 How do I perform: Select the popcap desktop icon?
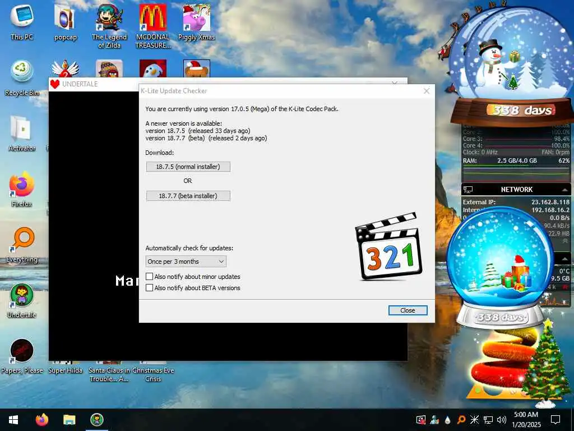coord(65,22)
